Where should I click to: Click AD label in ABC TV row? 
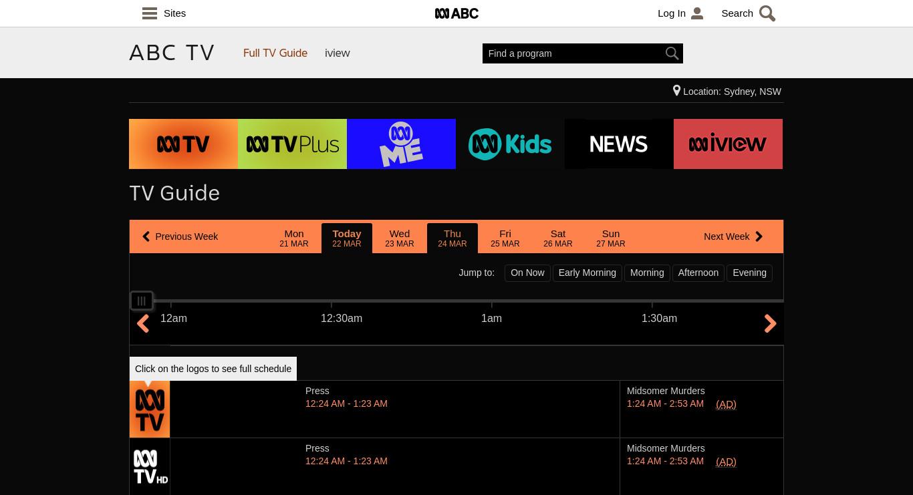[x=726, y=404]
